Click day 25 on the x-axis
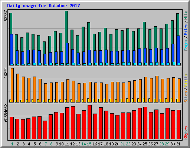The image size is (190, 148). (x=145, y=144)
